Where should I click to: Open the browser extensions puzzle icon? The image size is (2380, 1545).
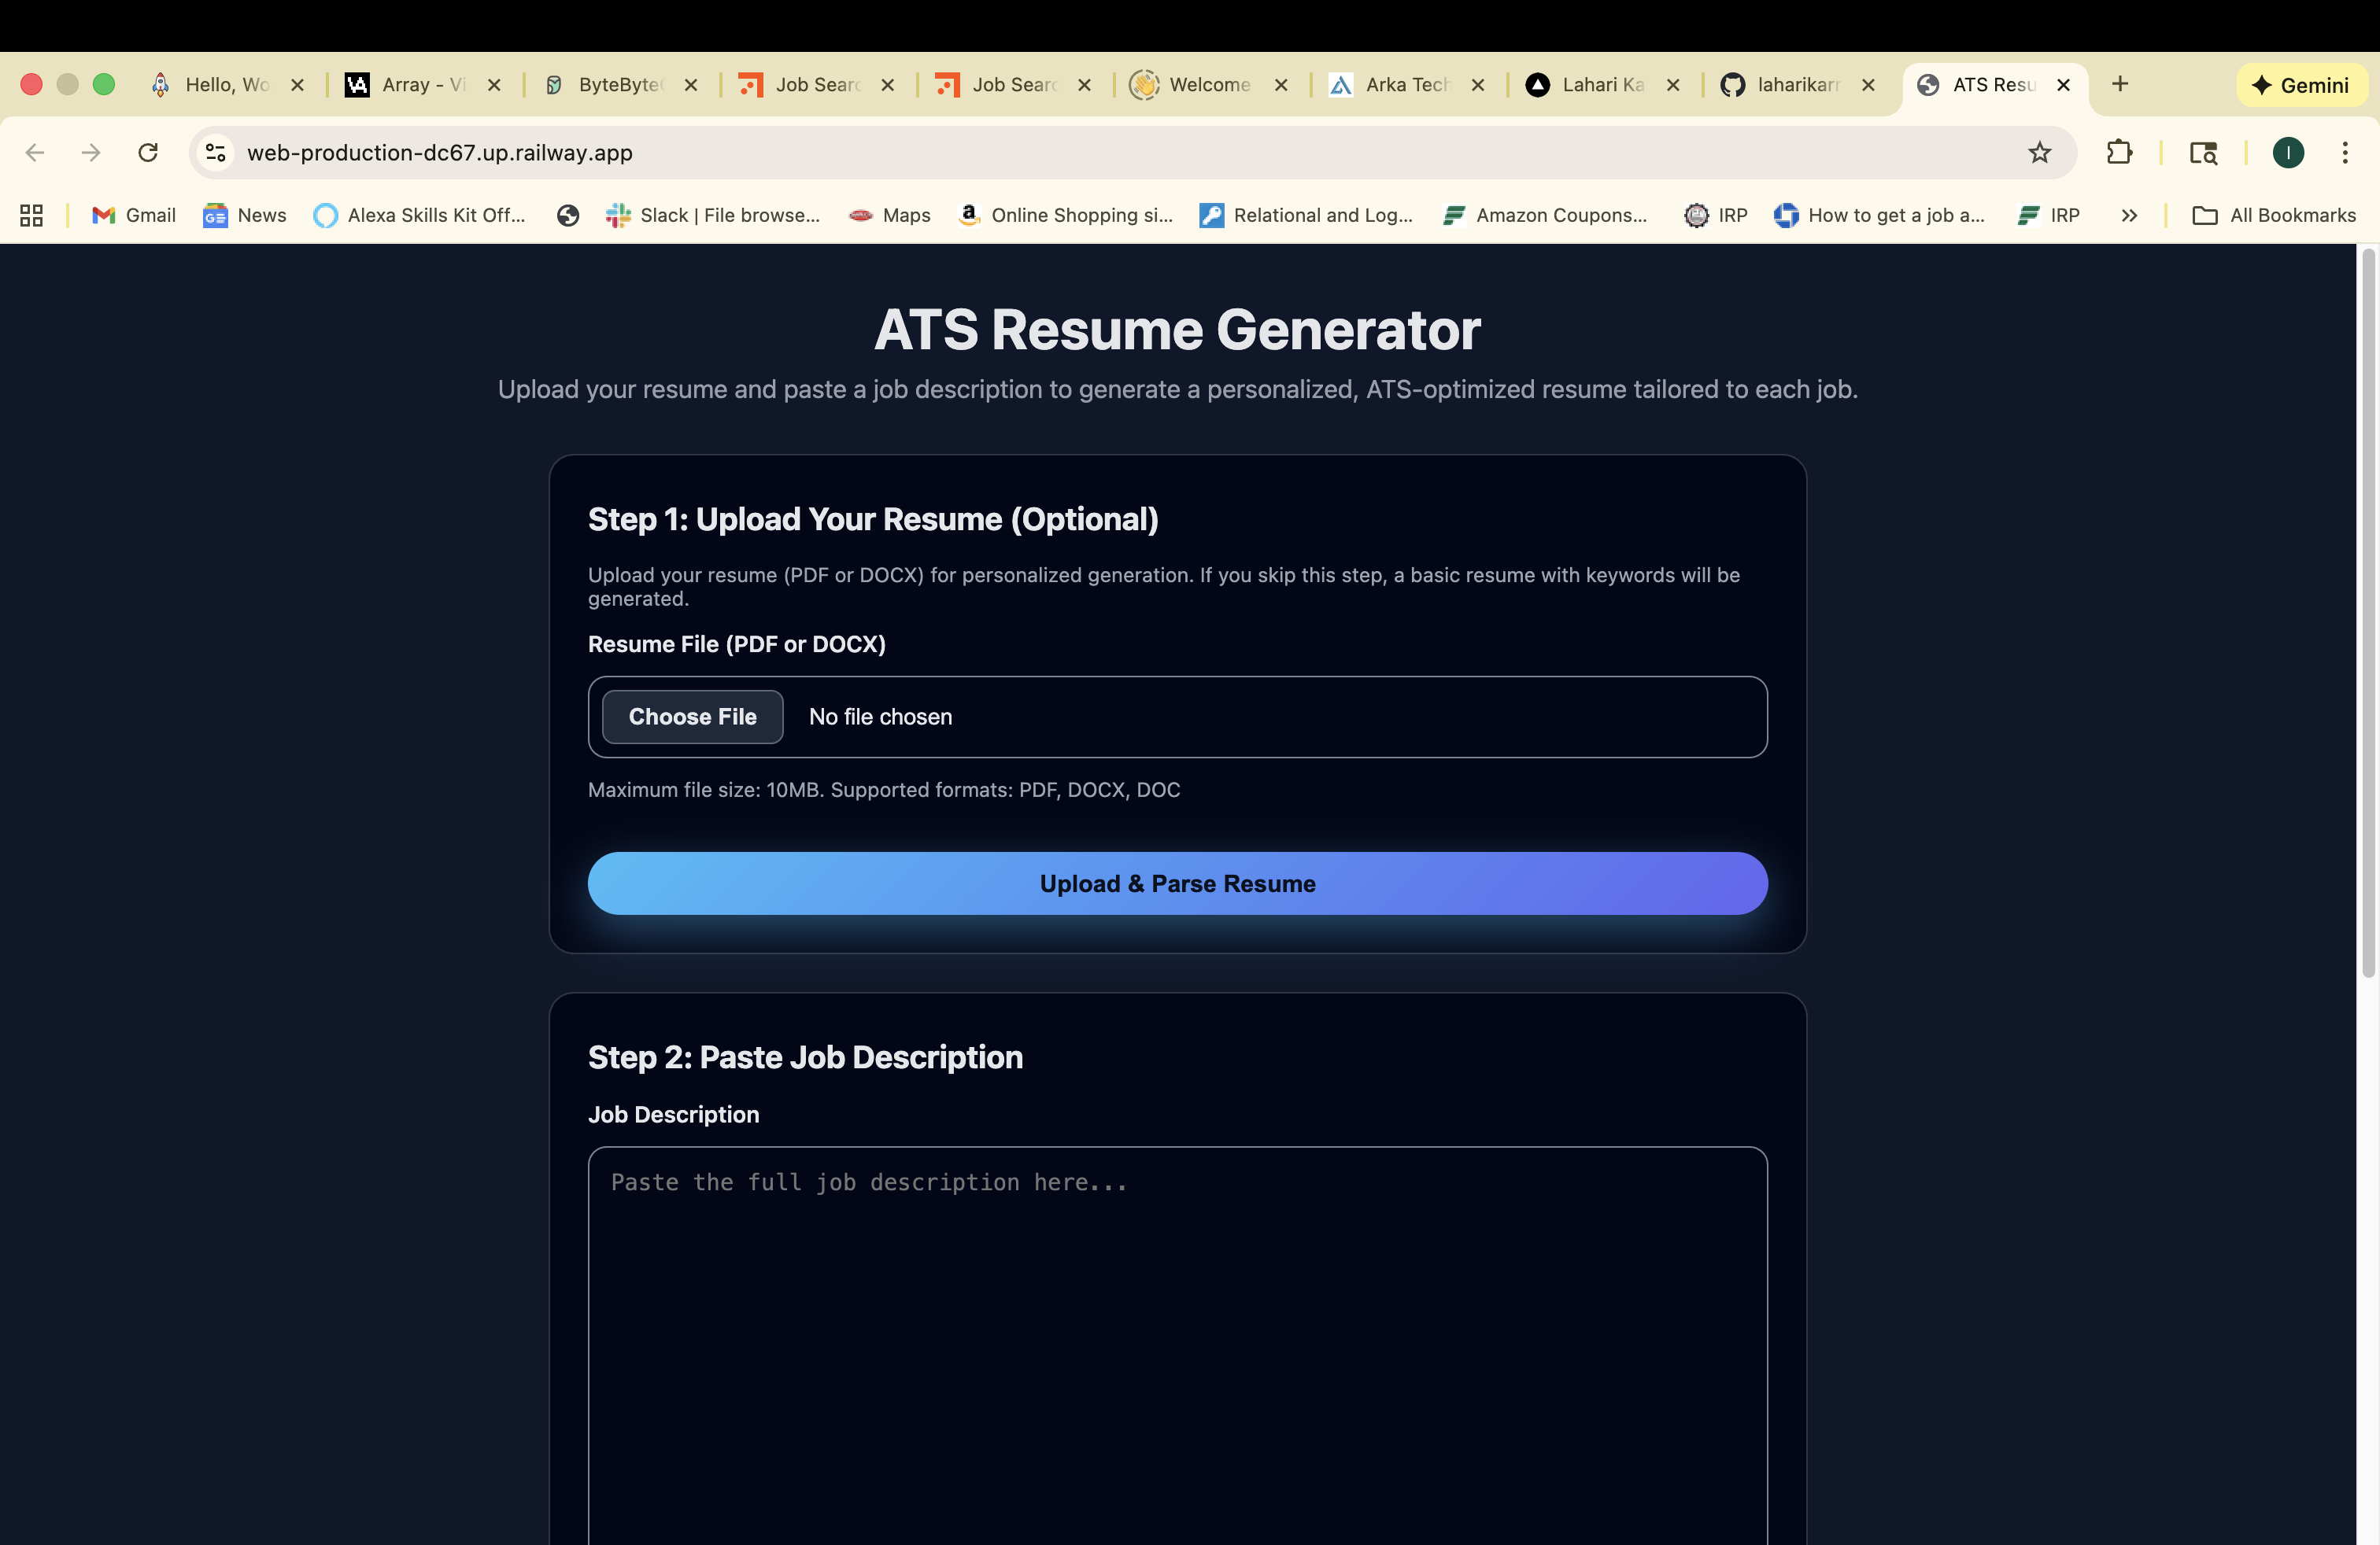(2120, 152)
